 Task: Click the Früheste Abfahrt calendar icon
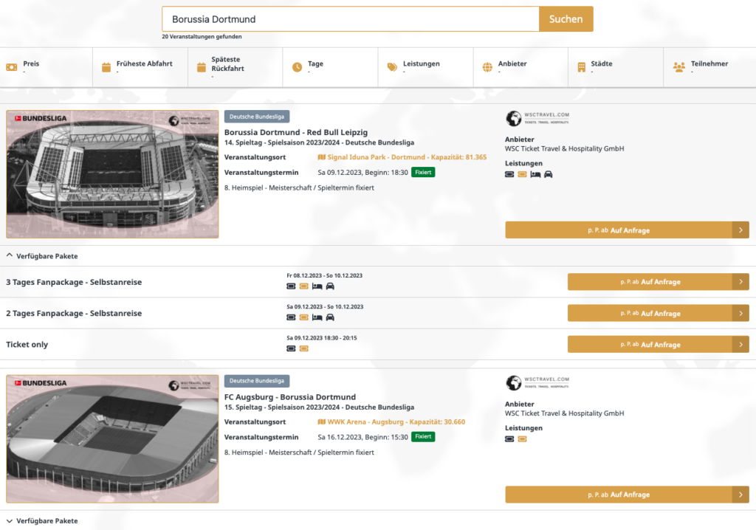tap(106, 67)
